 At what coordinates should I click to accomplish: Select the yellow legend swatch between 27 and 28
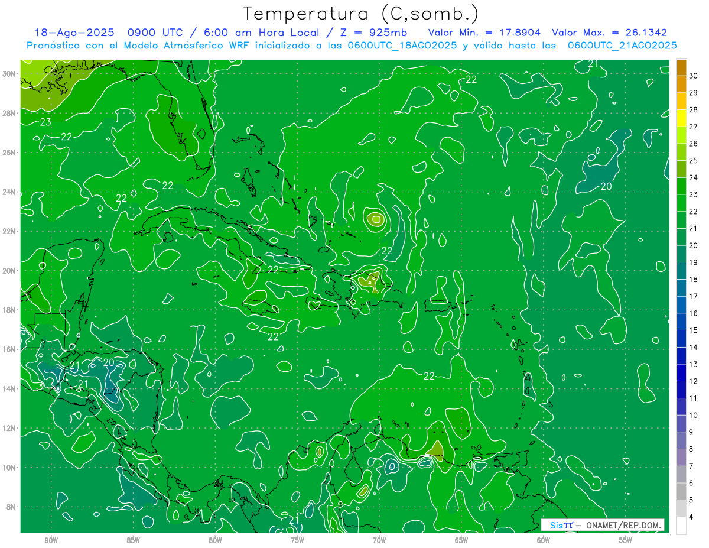click(x=681, y=118)
